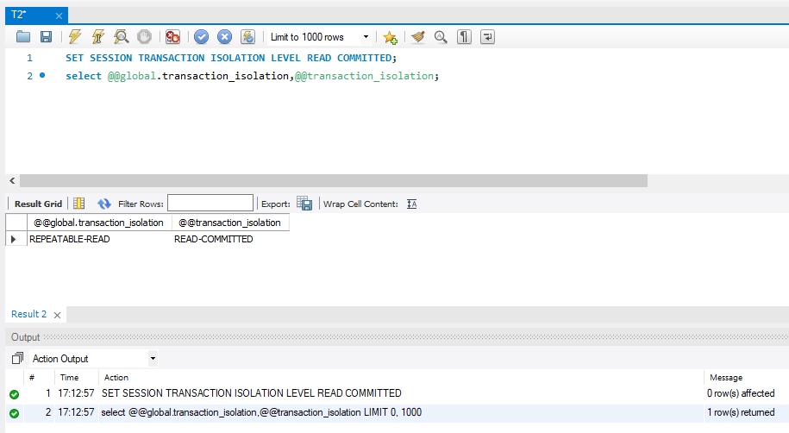Screen dimensions: 789x433
Task: Toggle result grid view icon
Action: 79,204
